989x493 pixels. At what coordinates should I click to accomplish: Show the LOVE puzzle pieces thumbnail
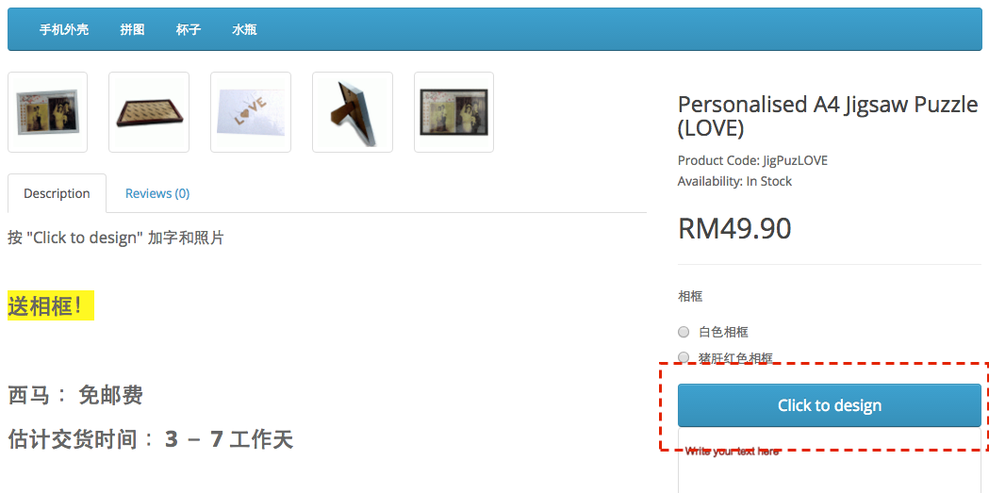tap(251, 112)
